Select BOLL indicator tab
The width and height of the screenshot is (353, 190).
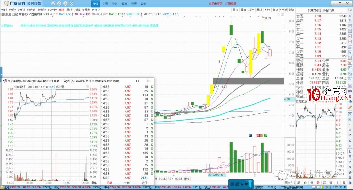point(162,179)
